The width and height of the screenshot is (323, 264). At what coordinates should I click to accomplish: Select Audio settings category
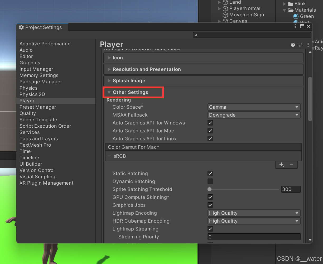click(26, 50)
